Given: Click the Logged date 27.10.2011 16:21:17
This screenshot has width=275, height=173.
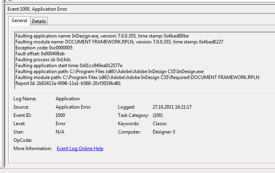Looking at the screenshot, I should pyautogui.click(x=172, y=107).
